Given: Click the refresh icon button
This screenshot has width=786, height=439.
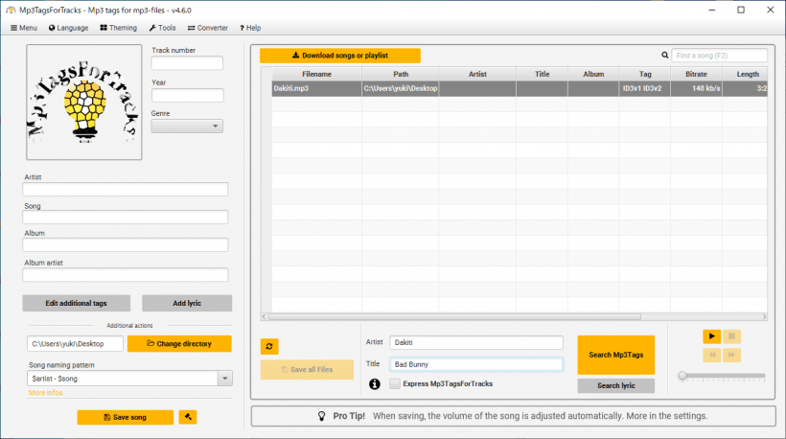Looking at the screenshot, I should pyautogui.click(x=269, y=346).
